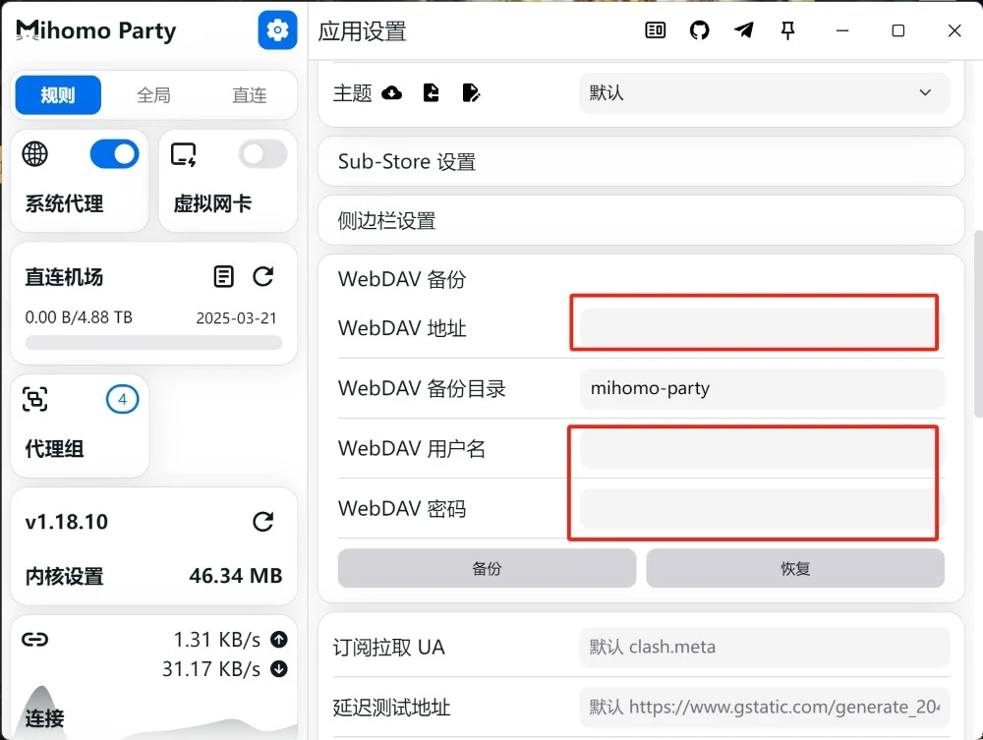Click the 46.34 MB memory value

point(236,576)
